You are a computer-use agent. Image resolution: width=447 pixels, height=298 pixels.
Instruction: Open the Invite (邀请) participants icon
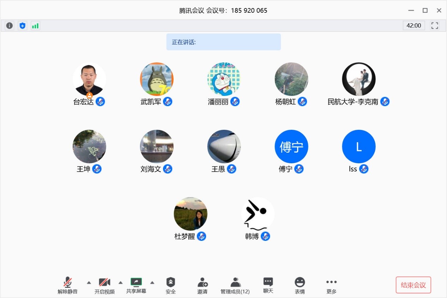(203, 285)
